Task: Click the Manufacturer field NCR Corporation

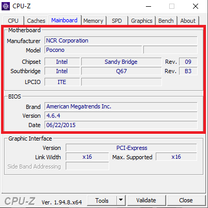Action: [121, 40]
